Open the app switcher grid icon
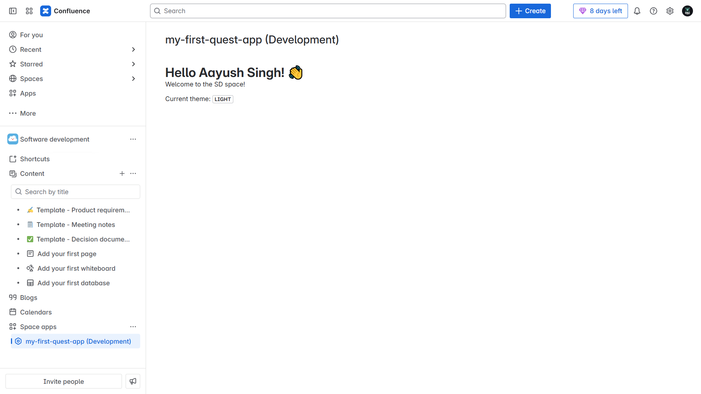Image resolution: width=701 pixels, height=394 pixels. pyautogui.click(x=29, y=11)
